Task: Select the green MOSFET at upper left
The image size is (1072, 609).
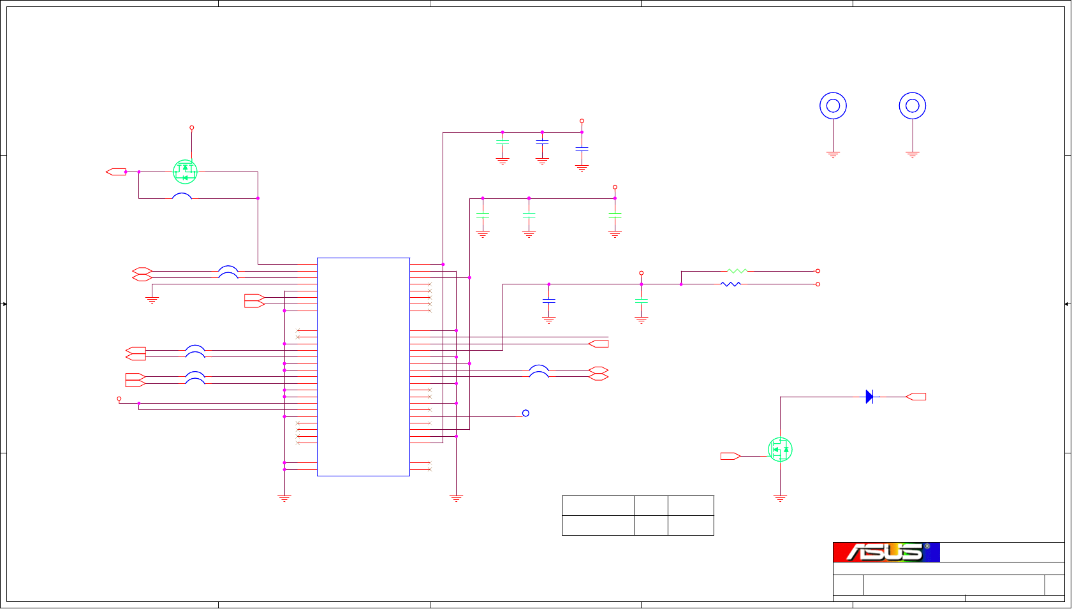Action: [x=185, y=172]
